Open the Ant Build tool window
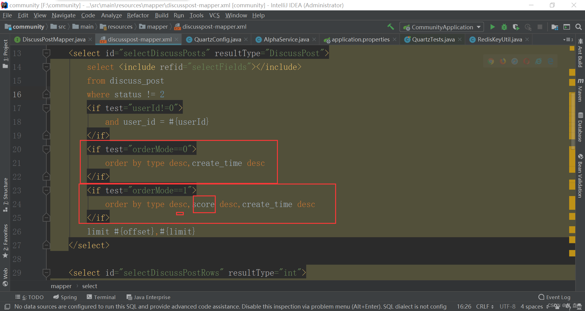This screenshot has width=585, height=311. pos(580,52)
